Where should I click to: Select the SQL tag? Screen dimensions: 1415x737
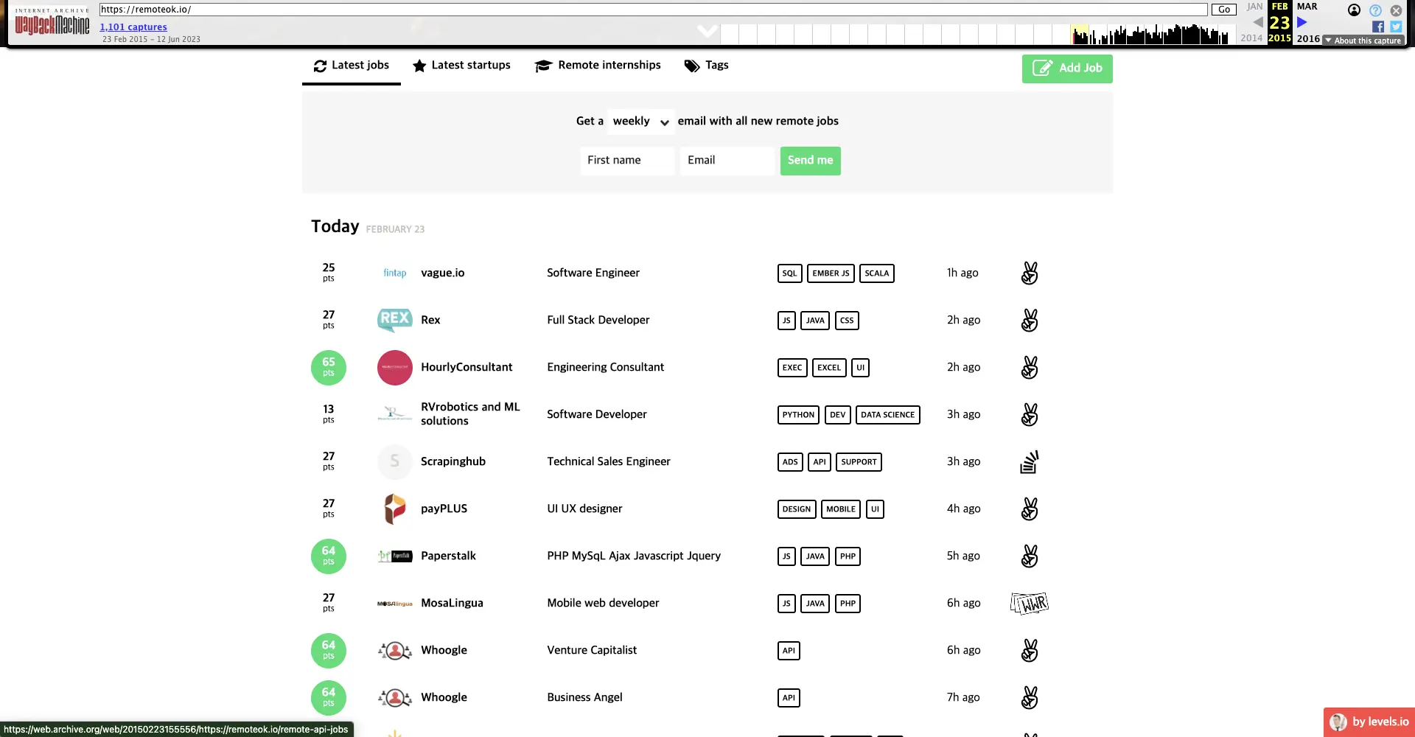click(789, 273)
